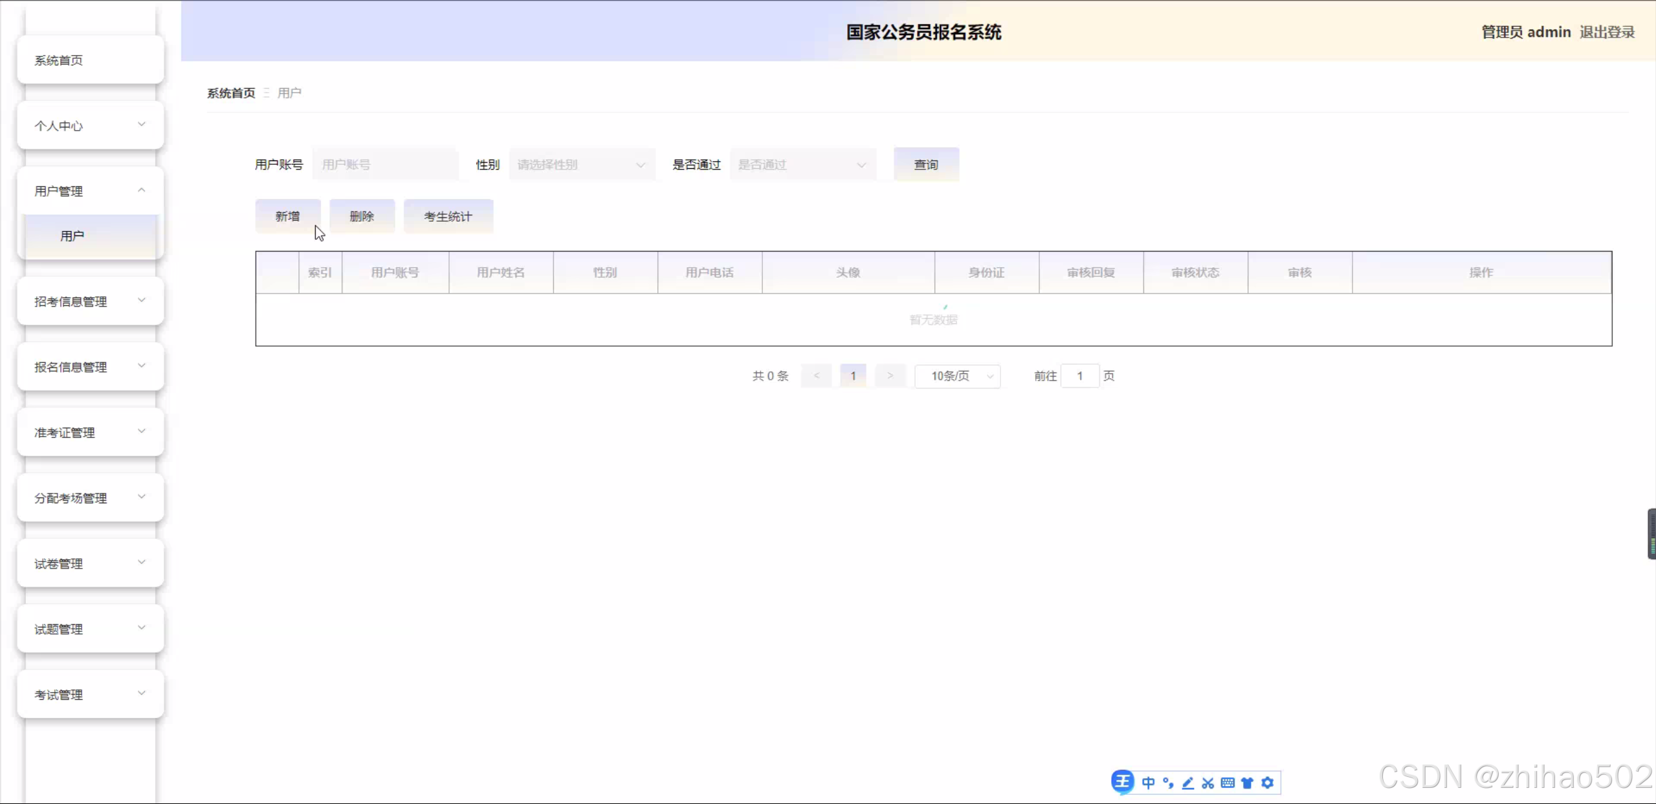The width and height of the screenshot is (1656, 804).
Task: Expand the 试卷管理 sidebar menu
Action: pyautogui.click(x=90, y=563)
